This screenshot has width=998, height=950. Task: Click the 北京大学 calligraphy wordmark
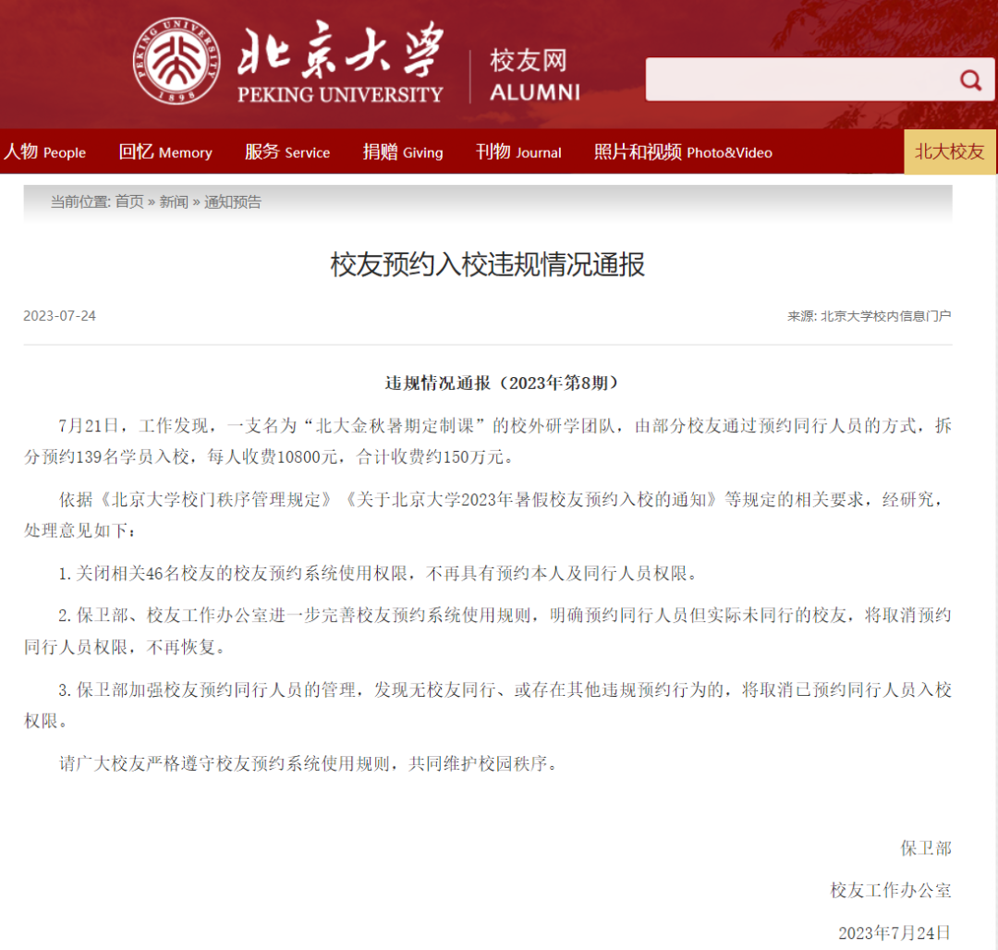(x=340, y=51)
